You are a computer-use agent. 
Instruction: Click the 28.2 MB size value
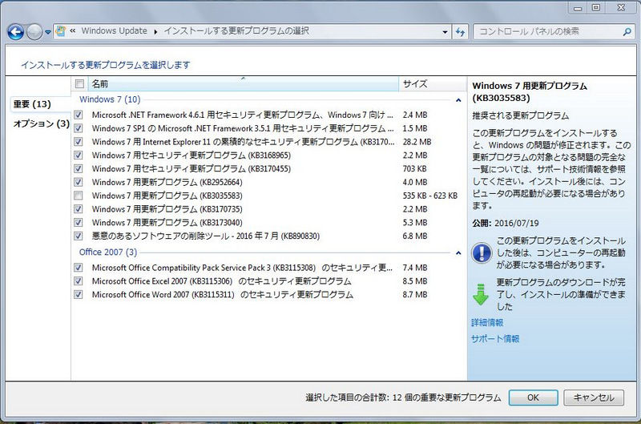tap(417, 142)
